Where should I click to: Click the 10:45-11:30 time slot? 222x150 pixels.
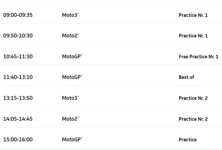tap(18, 57)
